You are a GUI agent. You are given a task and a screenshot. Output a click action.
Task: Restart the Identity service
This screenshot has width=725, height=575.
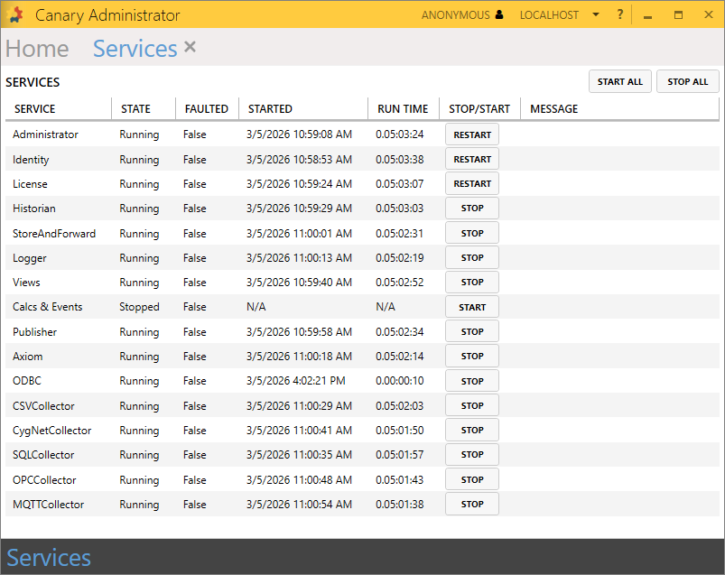471,160
